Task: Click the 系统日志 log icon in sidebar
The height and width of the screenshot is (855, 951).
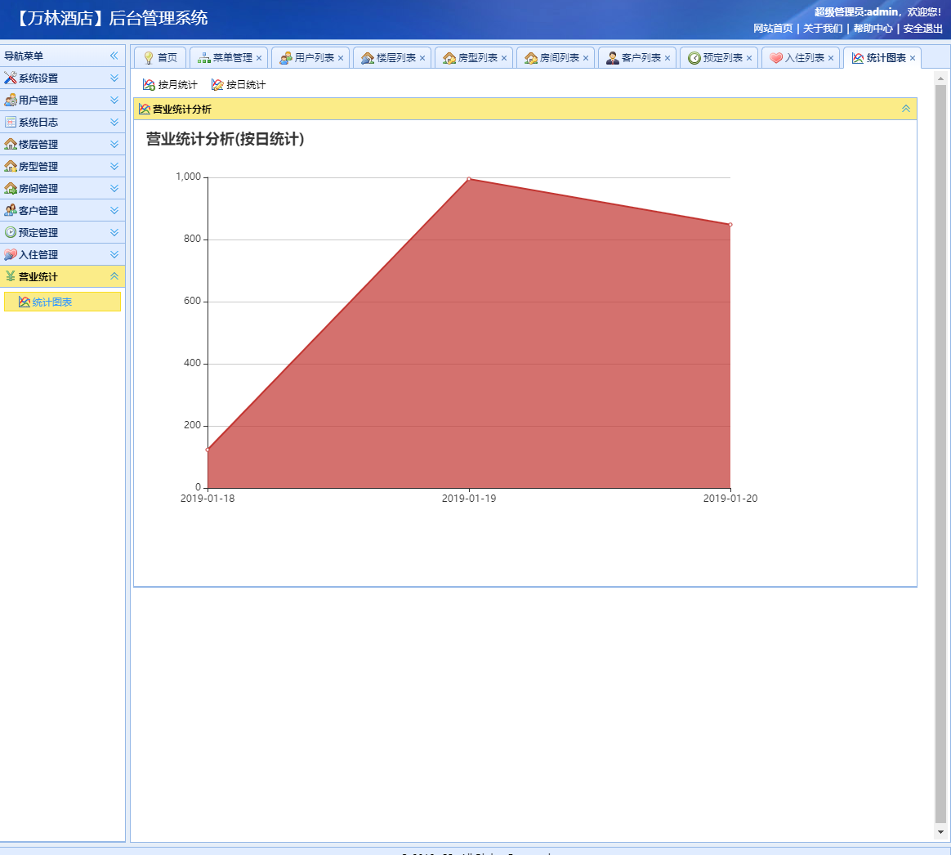Action: tap(11, 123)
